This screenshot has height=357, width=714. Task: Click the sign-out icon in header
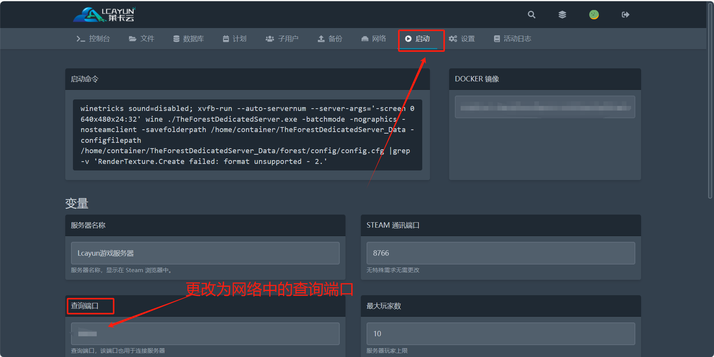pyautogui.click(x=626, y=15)
